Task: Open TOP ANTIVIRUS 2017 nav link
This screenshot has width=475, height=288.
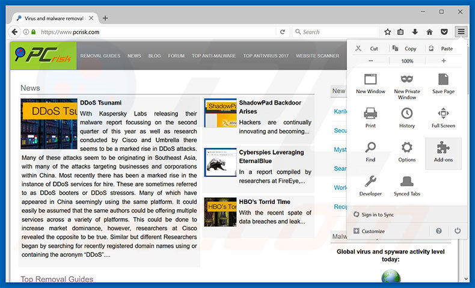Action: tap(266, 56)
